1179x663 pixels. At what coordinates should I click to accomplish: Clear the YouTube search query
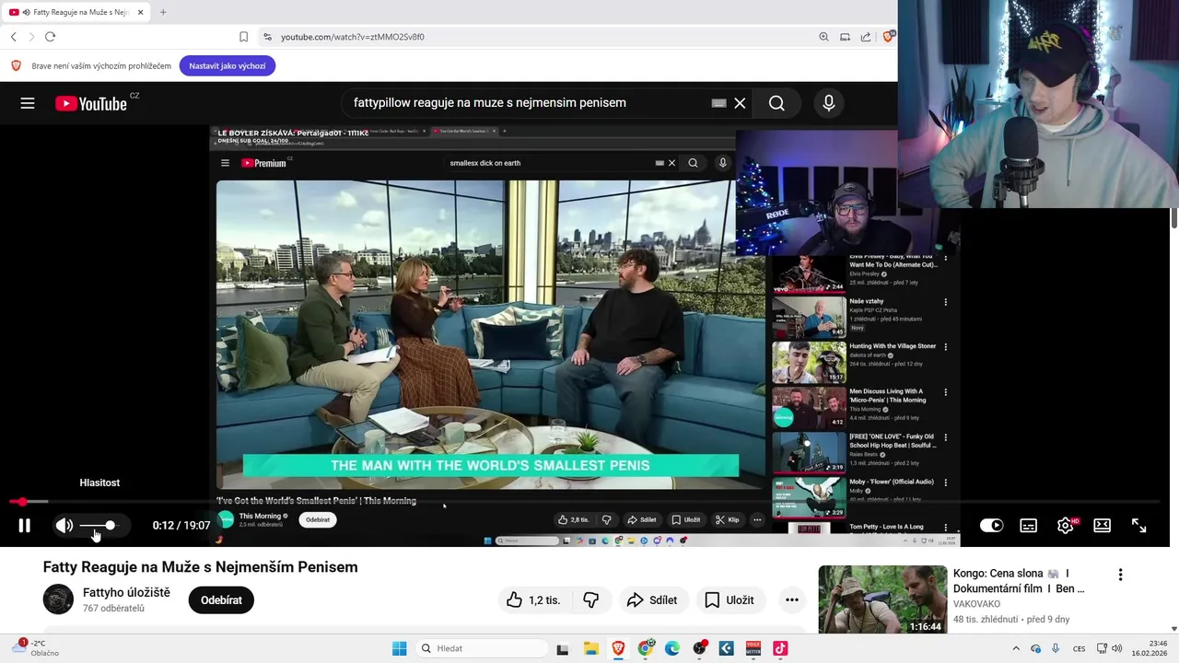740,103
